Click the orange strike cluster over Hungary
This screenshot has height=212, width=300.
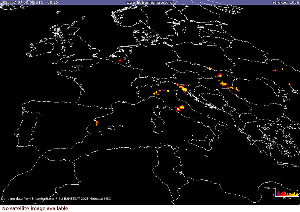[224, 84]
